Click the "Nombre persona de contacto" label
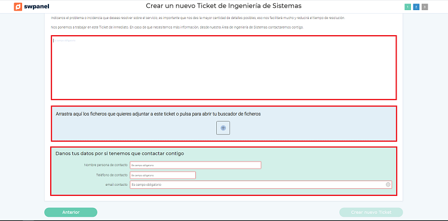The image size is (448, 221). click(x=106, y=165)
